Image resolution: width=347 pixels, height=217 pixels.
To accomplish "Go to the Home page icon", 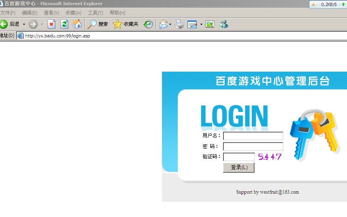I will pos(77,24).
